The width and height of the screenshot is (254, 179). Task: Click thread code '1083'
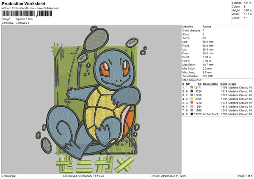(x=224, y=99)
